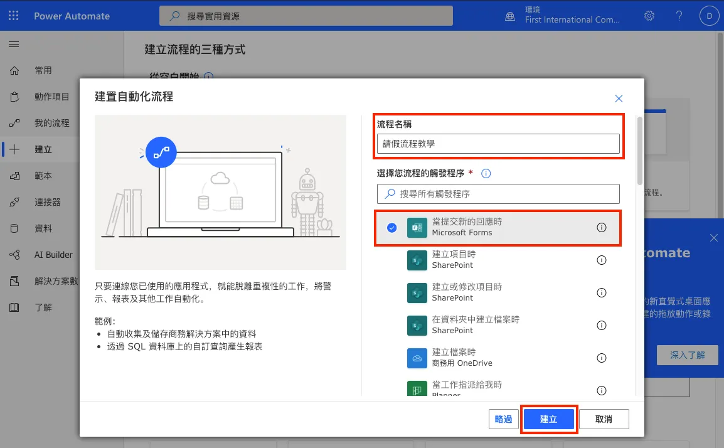The height and width of the screenshot is (448, 724).
Task: Open info for 當工作指派給我時 trigger
Action: coord(601,391)
